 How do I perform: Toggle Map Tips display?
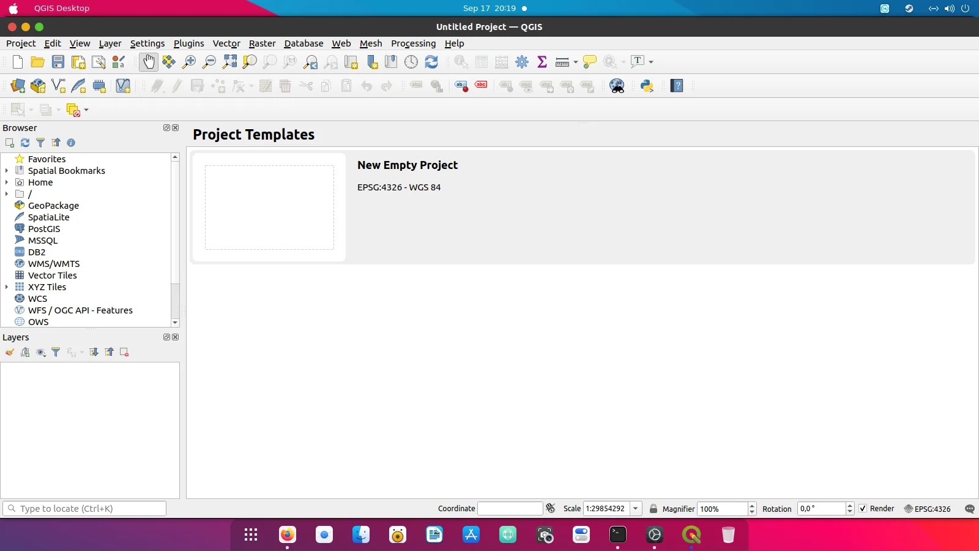point(589,62)
